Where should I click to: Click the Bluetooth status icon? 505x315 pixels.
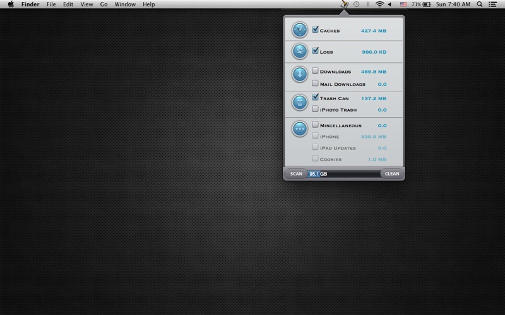click(x=367, y=4)
